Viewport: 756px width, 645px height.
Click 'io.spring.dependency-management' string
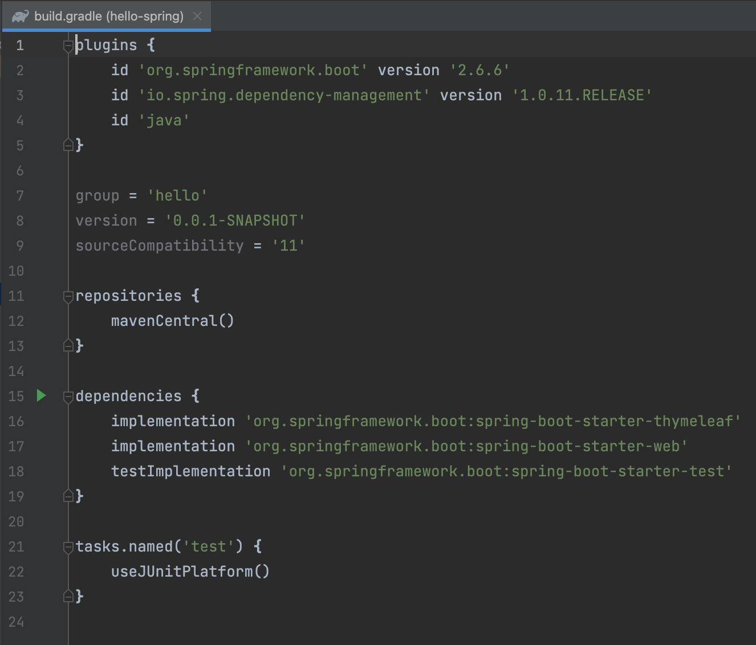tap(284, 95)
